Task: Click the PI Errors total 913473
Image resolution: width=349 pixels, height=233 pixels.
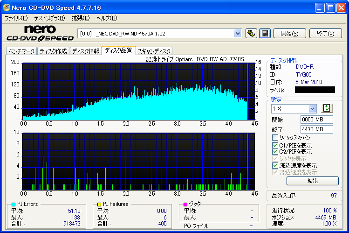Action: 72,223
